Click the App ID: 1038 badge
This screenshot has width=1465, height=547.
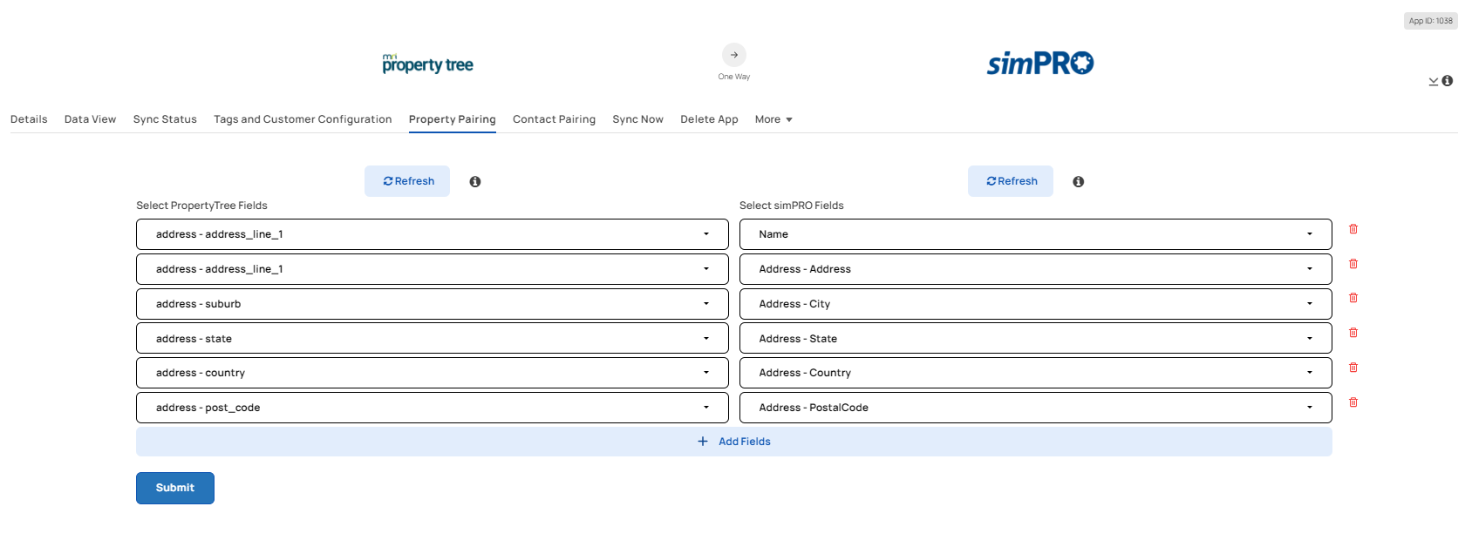(x=1431, y=21)
